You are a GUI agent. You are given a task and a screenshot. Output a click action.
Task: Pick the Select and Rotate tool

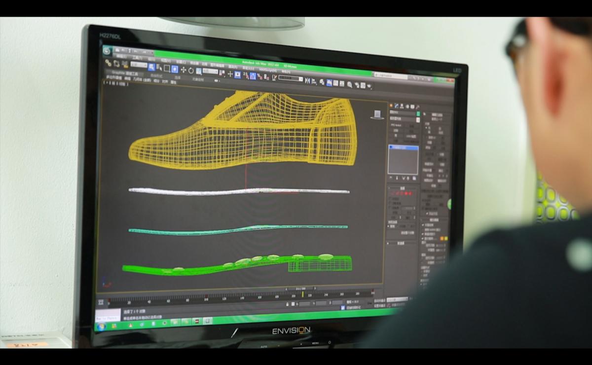click(x=191, y=71)
